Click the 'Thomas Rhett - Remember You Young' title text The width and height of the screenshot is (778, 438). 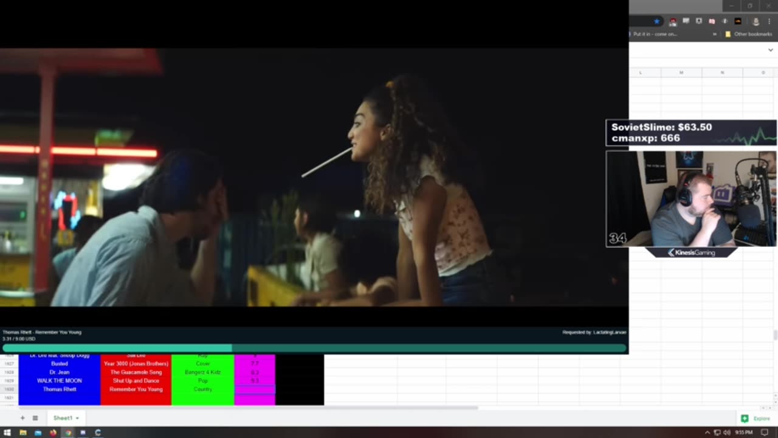pos(42,332)
